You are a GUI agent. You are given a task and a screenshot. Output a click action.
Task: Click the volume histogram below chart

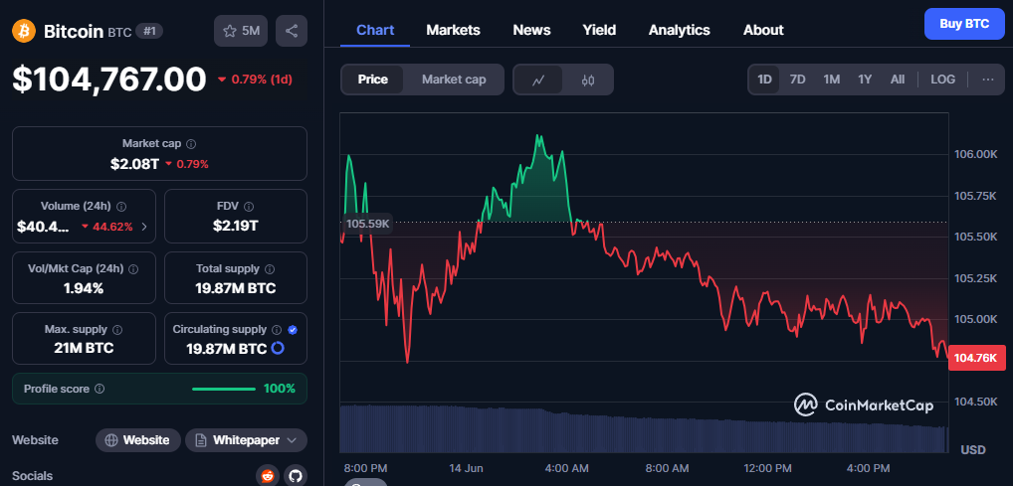(643, 429)
